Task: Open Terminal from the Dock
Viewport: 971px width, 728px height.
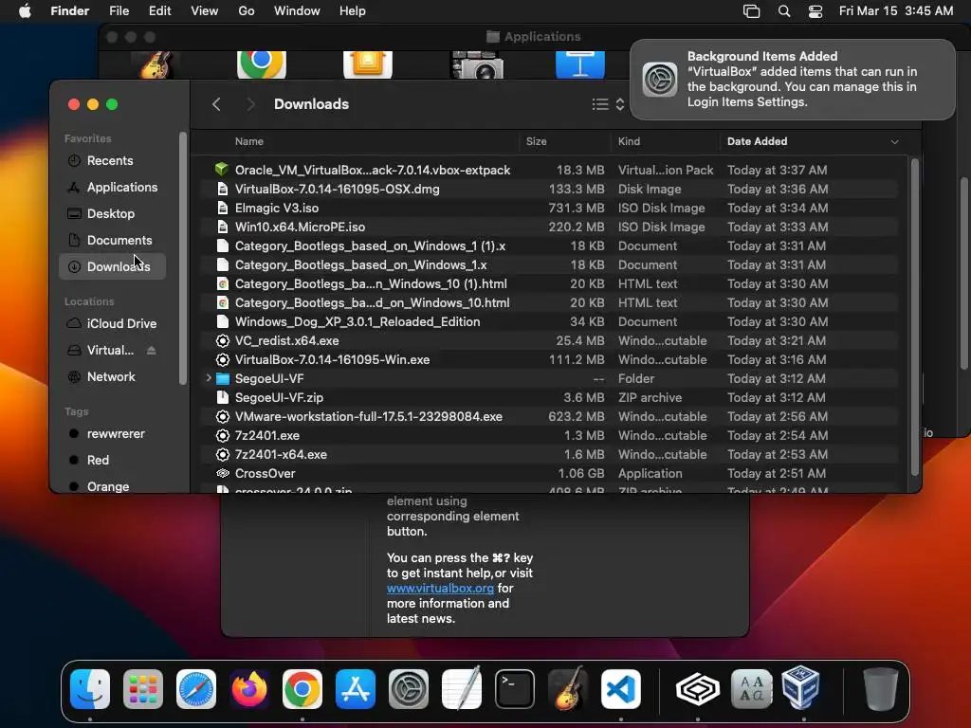Action: tap(515, 688)
